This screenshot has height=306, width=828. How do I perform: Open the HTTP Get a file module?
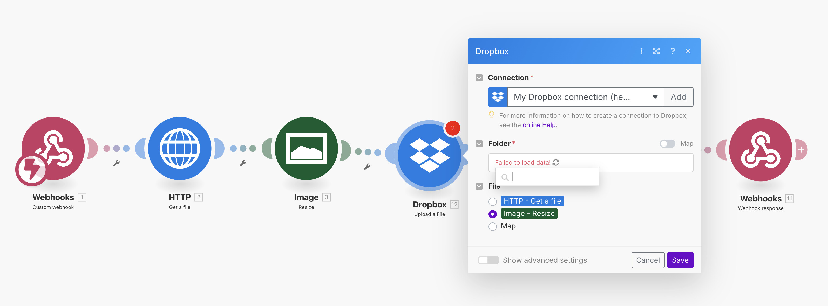tap(180, 148)
